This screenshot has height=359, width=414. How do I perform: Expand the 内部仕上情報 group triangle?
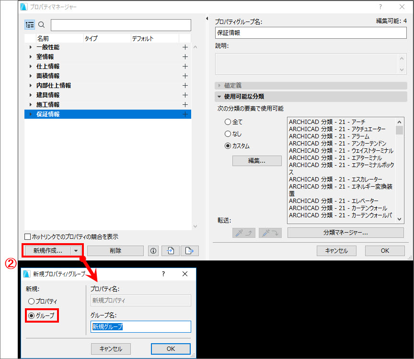point(31,86)
